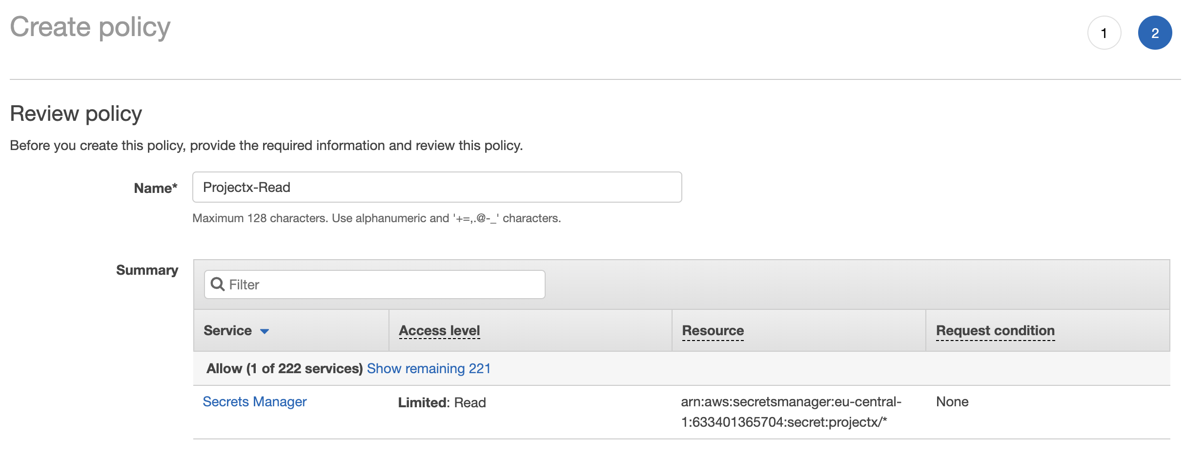Select the 'Limited: Read' access level cell

tap(442, 402)
